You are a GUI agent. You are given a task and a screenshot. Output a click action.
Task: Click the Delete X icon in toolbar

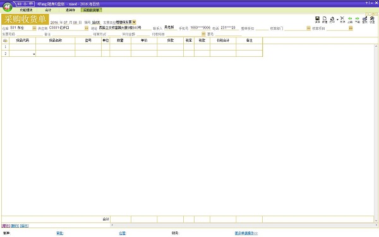click(x=342, y=19)
